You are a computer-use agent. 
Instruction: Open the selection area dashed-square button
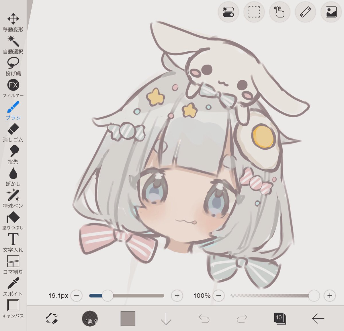click(254, 12)
